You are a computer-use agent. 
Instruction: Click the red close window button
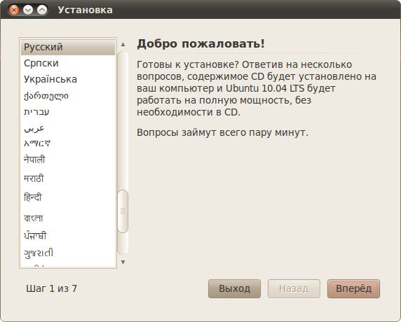[x=14, y=10]
